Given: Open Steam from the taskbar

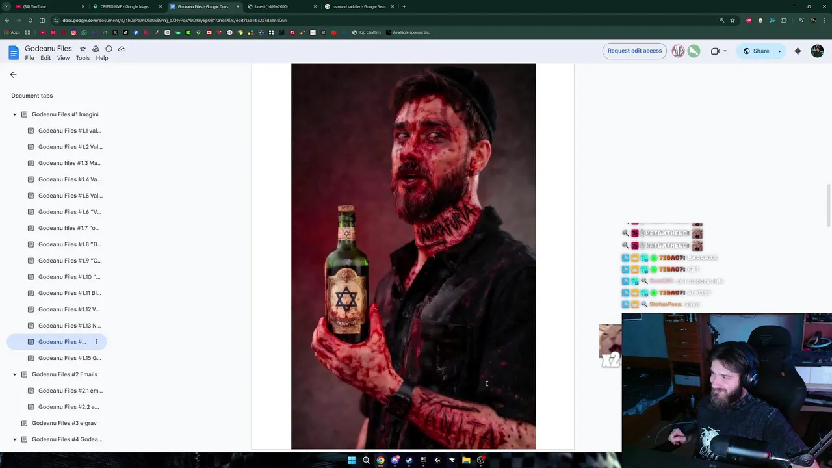Looking at the screenshot, I should click(x=409, y=460).
